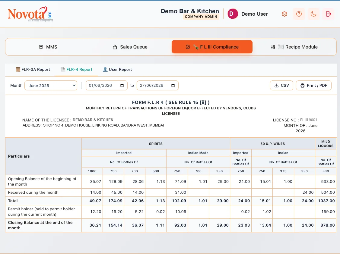
Task: Open the settings gear icon
Action: click(x=284, y=14)
